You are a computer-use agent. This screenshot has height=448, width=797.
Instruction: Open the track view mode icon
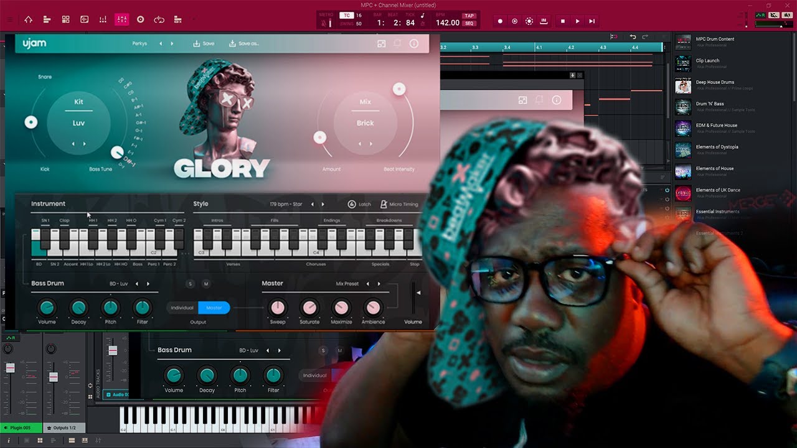[47, 20]
